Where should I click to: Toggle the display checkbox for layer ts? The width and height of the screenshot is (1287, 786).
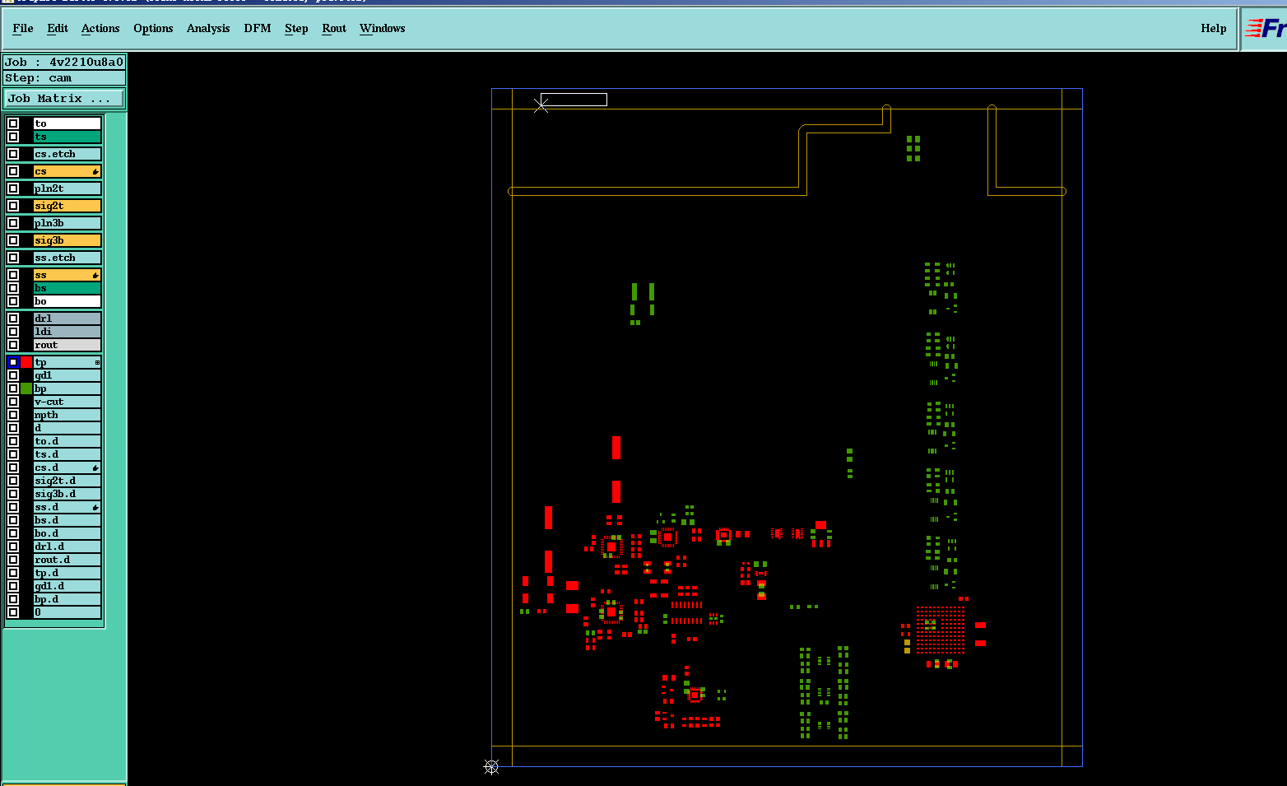point(13,137)
